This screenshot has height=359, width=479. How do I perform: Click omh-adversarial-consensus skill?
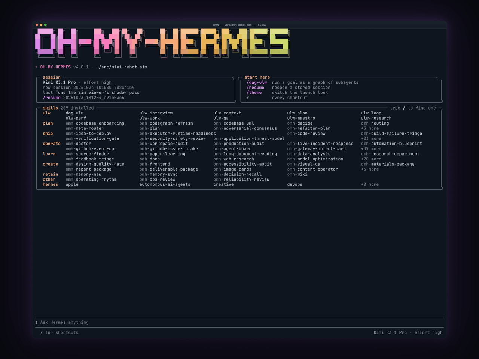pos(245,128)
